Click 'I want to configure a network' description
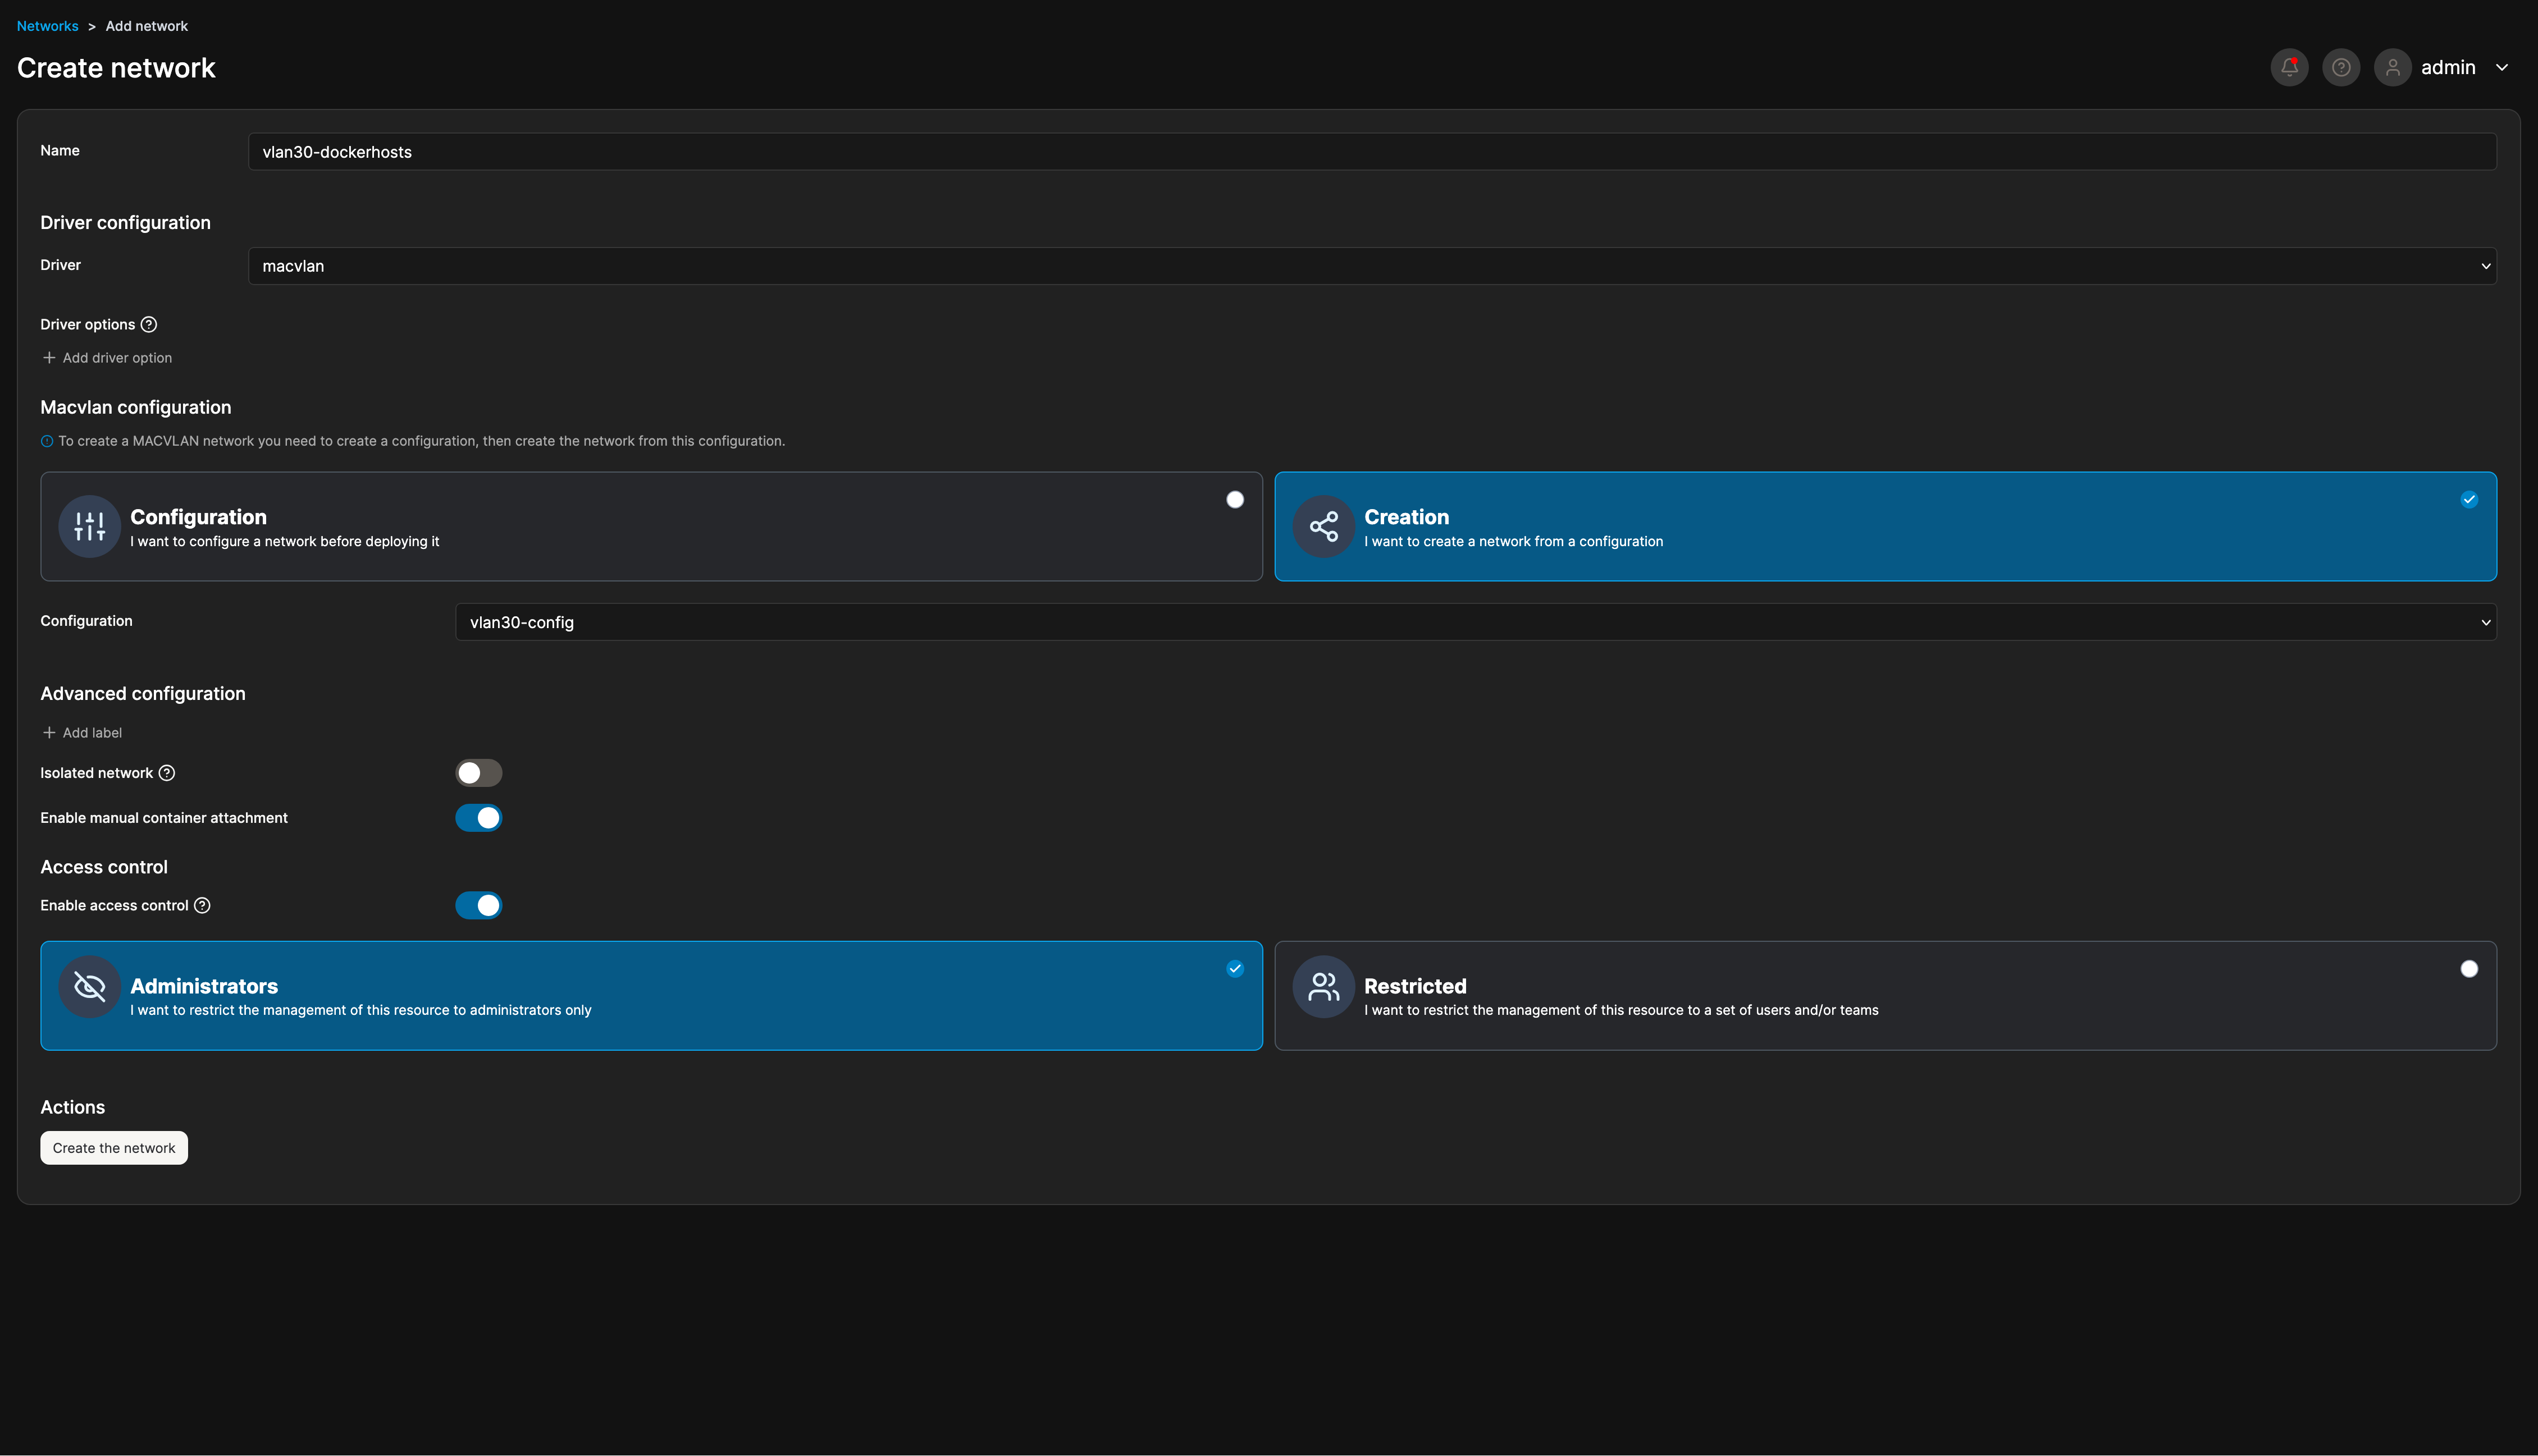The image size is (2538, 1456). click(x=284, y=541)
